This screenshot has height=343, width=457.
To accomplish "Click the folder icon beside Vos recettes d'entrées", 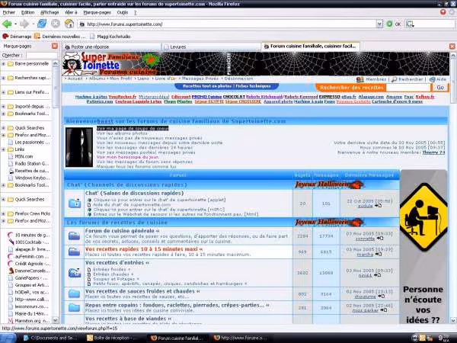I will 75,273.
